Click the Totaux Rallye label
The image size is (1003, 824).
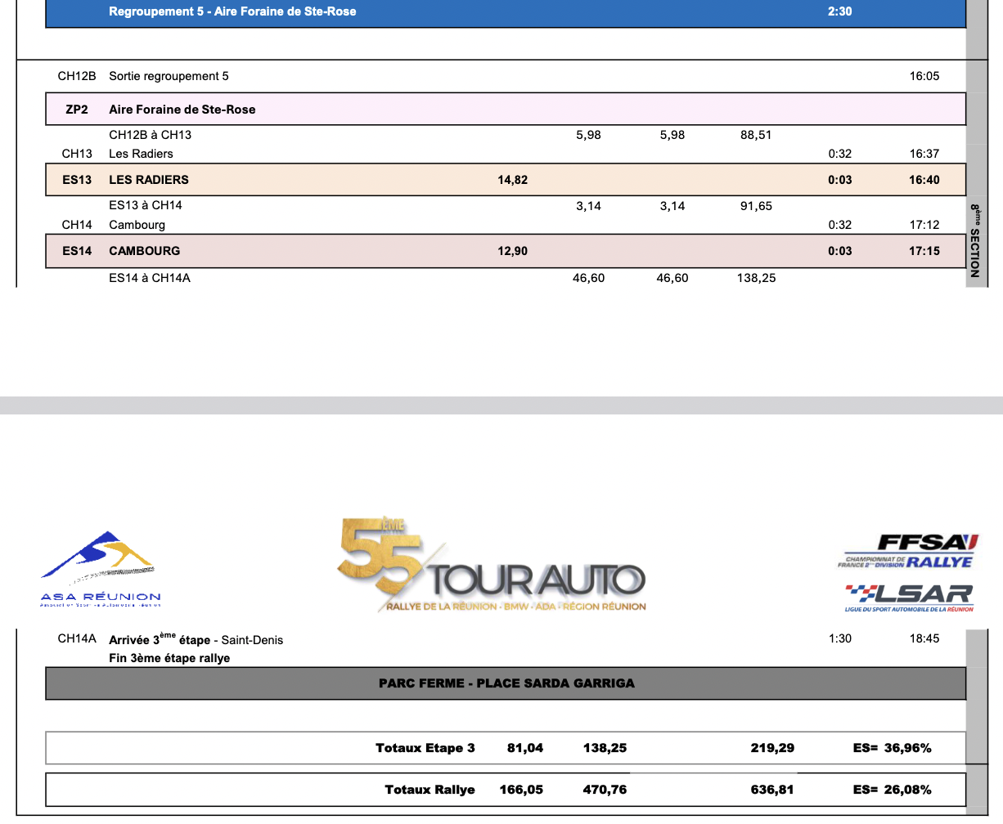click(x=430, y=790)
